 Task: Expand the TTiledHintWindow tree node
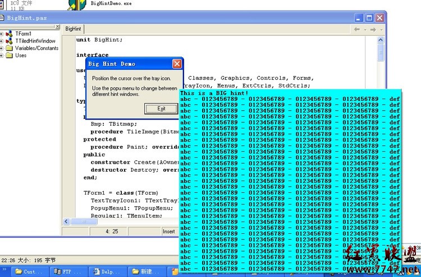[1, 41]
